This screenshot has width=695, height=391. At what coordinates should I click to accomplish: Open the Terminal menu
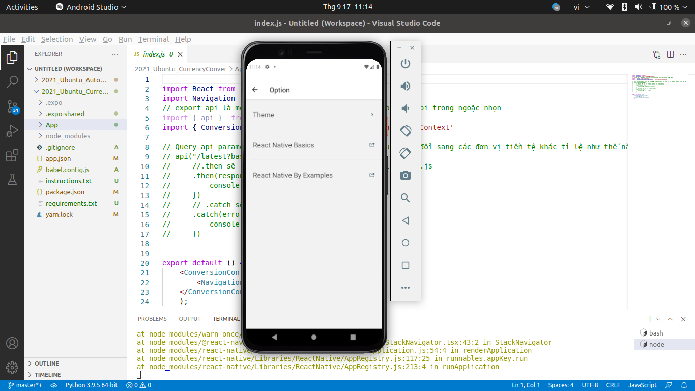click(153, 39)
